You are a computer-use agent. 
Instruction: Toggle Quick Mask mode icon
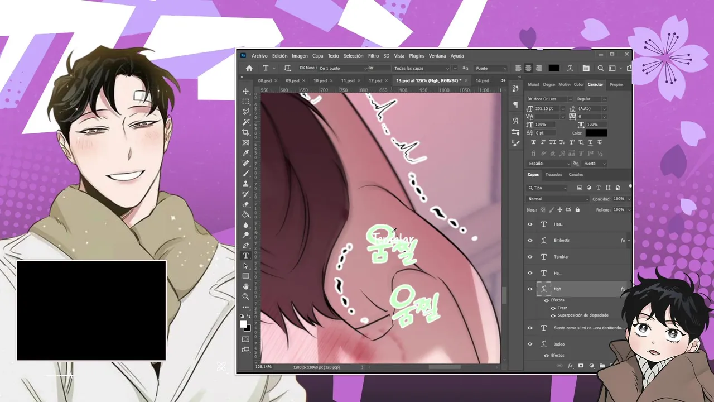pyautogui.click(x=245, y=339)
